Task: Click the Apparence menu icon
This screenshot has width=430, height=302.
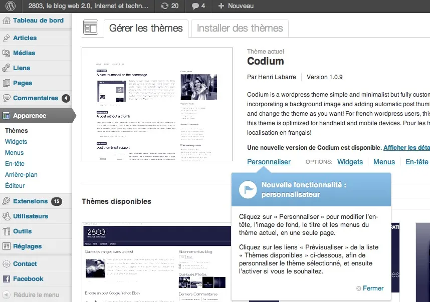Action: point(7,116)
